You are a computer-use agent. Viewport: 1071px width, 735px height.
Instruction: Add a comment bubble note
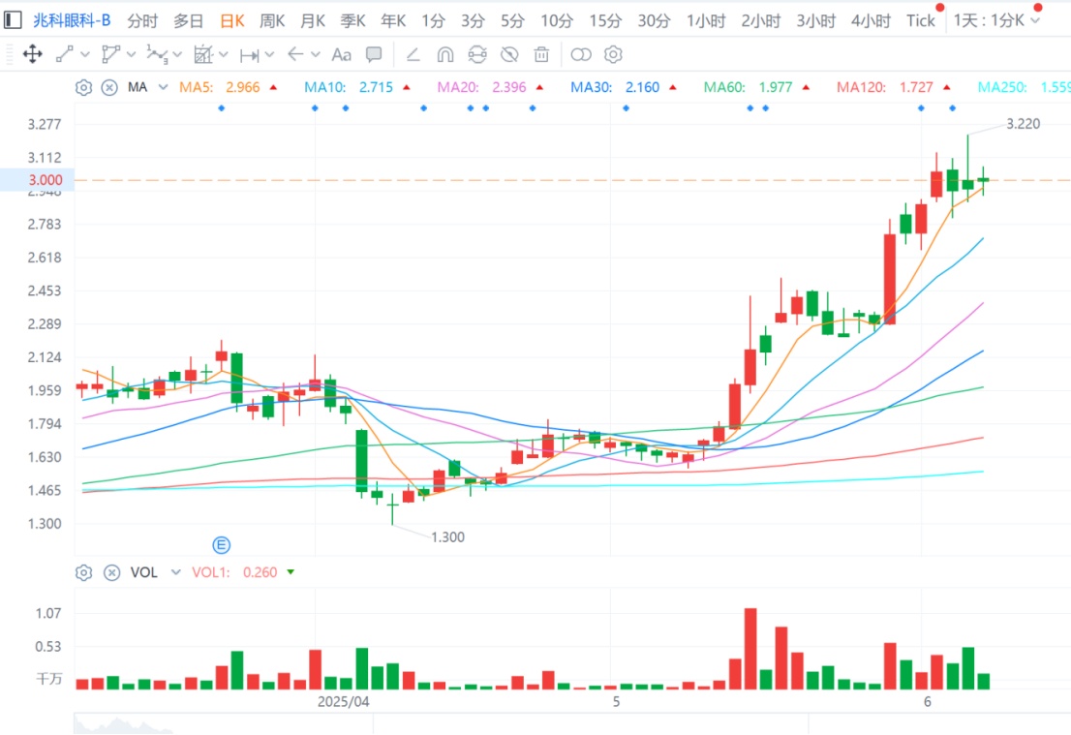[x=374, y=54]
